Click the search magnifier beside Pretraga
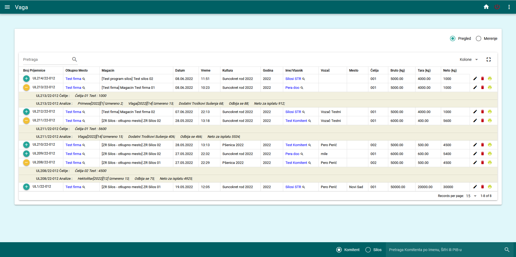The height and width of the screenshot is (257, 516). (74, 59)
